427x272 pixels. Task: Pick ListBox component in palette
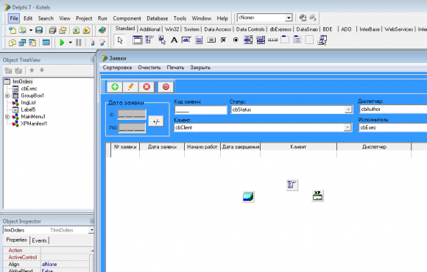[x=248, y=40]
